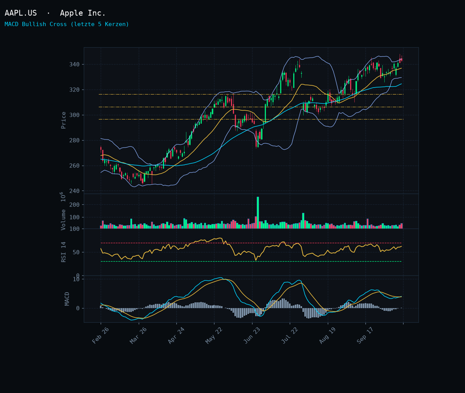Click the white dash-dot horizontal price level line
Image resolution: width=465 pixels, height=393 pixels.
tap(251, 94)
